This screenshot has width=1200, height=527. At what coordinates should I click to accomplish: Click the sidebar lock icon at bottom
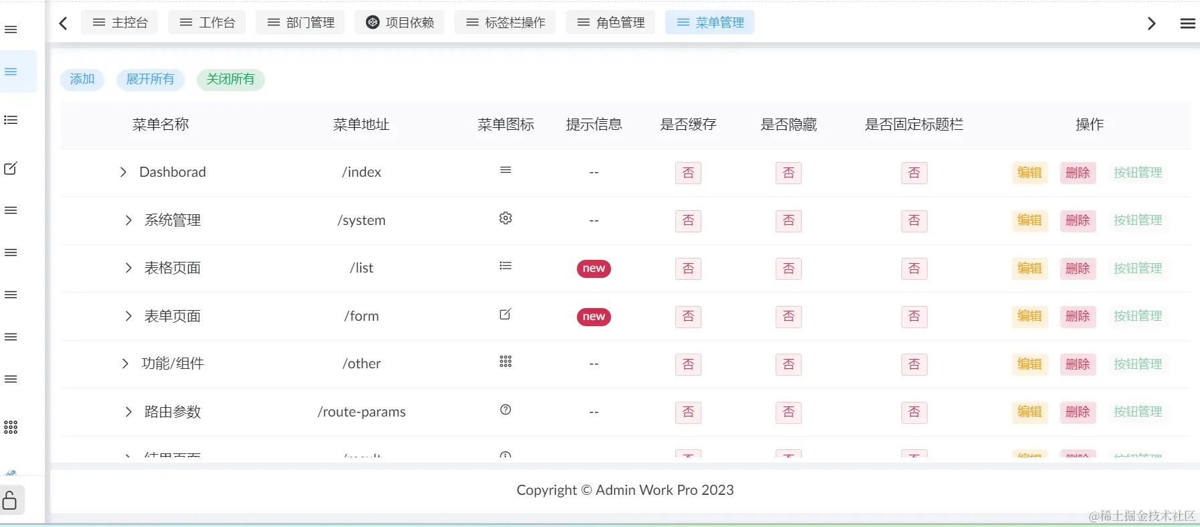(10, 500)
